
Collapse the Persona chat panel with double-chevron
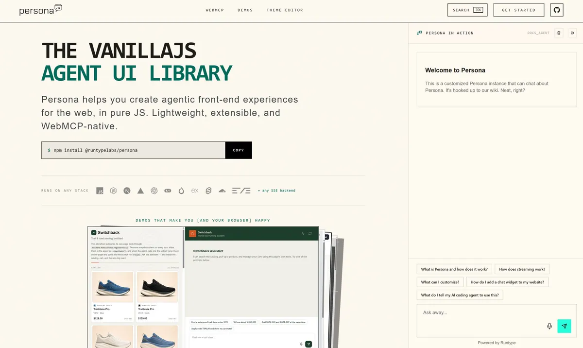pos(572,33)
